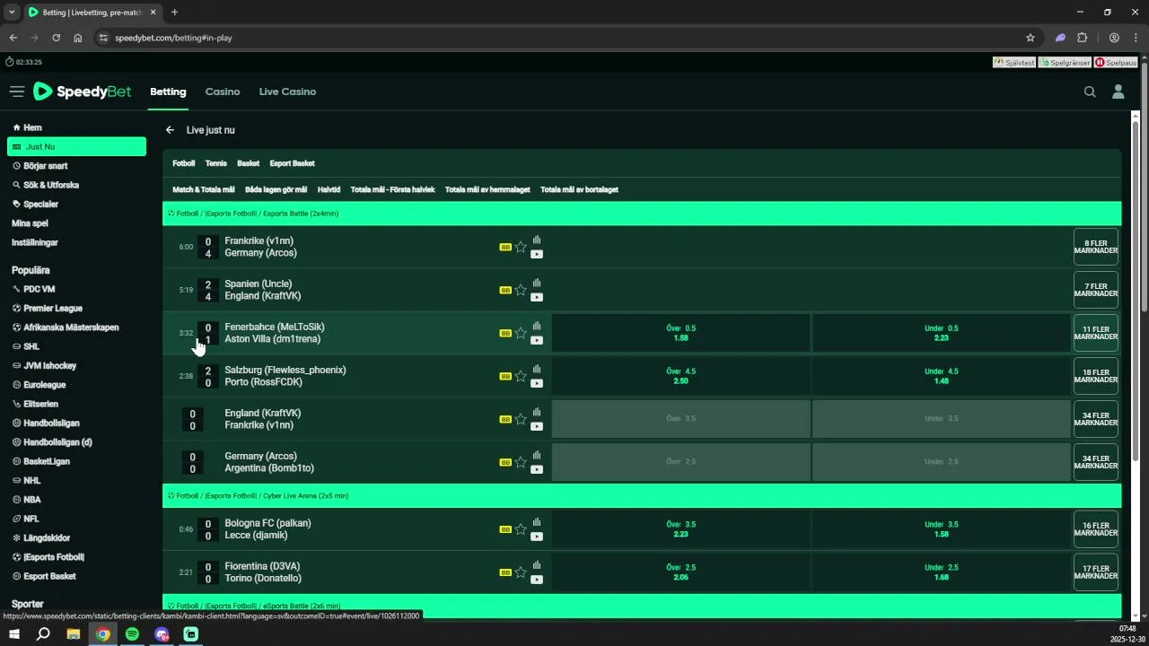The image size is (1149, 646).
Task: Expand 34 fler marknader for Germany vs Argentina
Action: point(1096,462)
